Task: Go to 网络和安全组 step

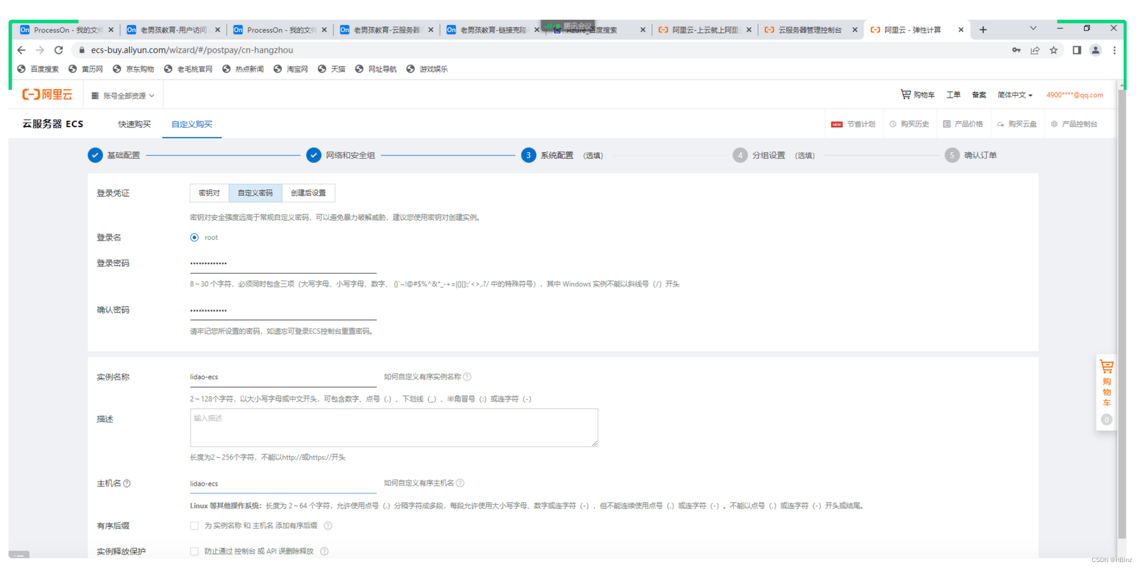Action: coord(341,155)
